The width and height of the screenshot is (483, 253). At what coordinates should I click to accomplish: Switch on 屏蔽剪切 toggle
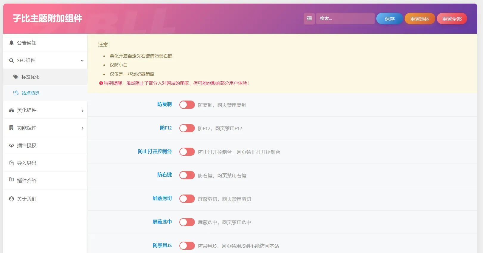[187, 199]
